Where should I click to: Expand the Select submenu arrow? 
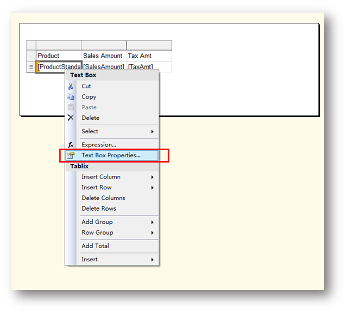click(152, 132)
